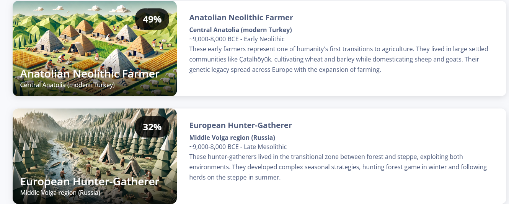Screen dimensions: 509x204
Task: Select the Early Neolithic date line
Action: coord(237,39)
